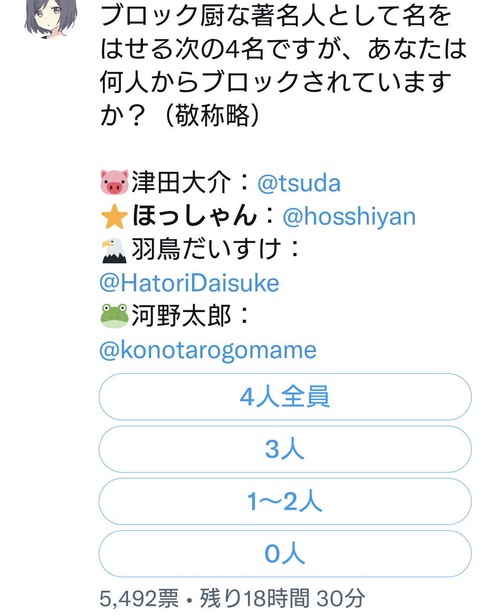487x616 pixels.
Task: Click the star emoji beside ほっしゃん
Action: [115, 216]
